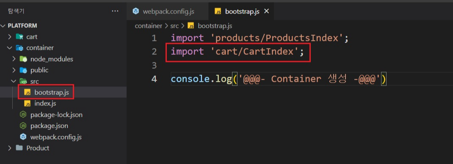453x164 pixels.
Task: Click the Node icon beside package-lock.json
Action: pyautogui.click(x=23, y=115)
